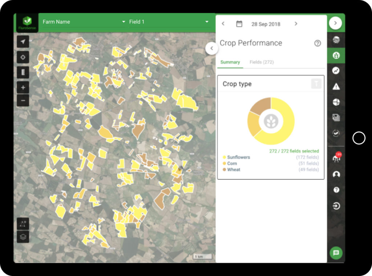This screenshot has width=372, height=276.
Task: Open the field layers sidebar icon
Action: (x=336, y=40)
